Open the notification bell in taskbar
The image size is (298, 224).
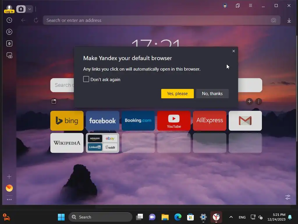pyautogui.click(x=290, y=217)
